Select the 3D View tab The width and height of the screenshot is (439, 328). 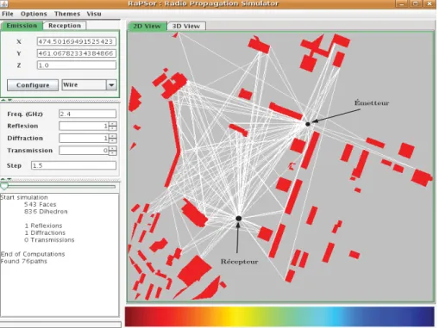(x=186, y=26)
